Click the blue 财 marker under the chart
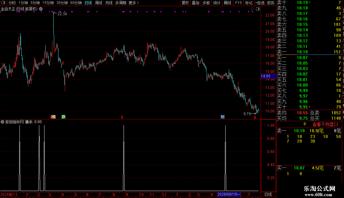 pyautogui.click(x=223, y=117)
